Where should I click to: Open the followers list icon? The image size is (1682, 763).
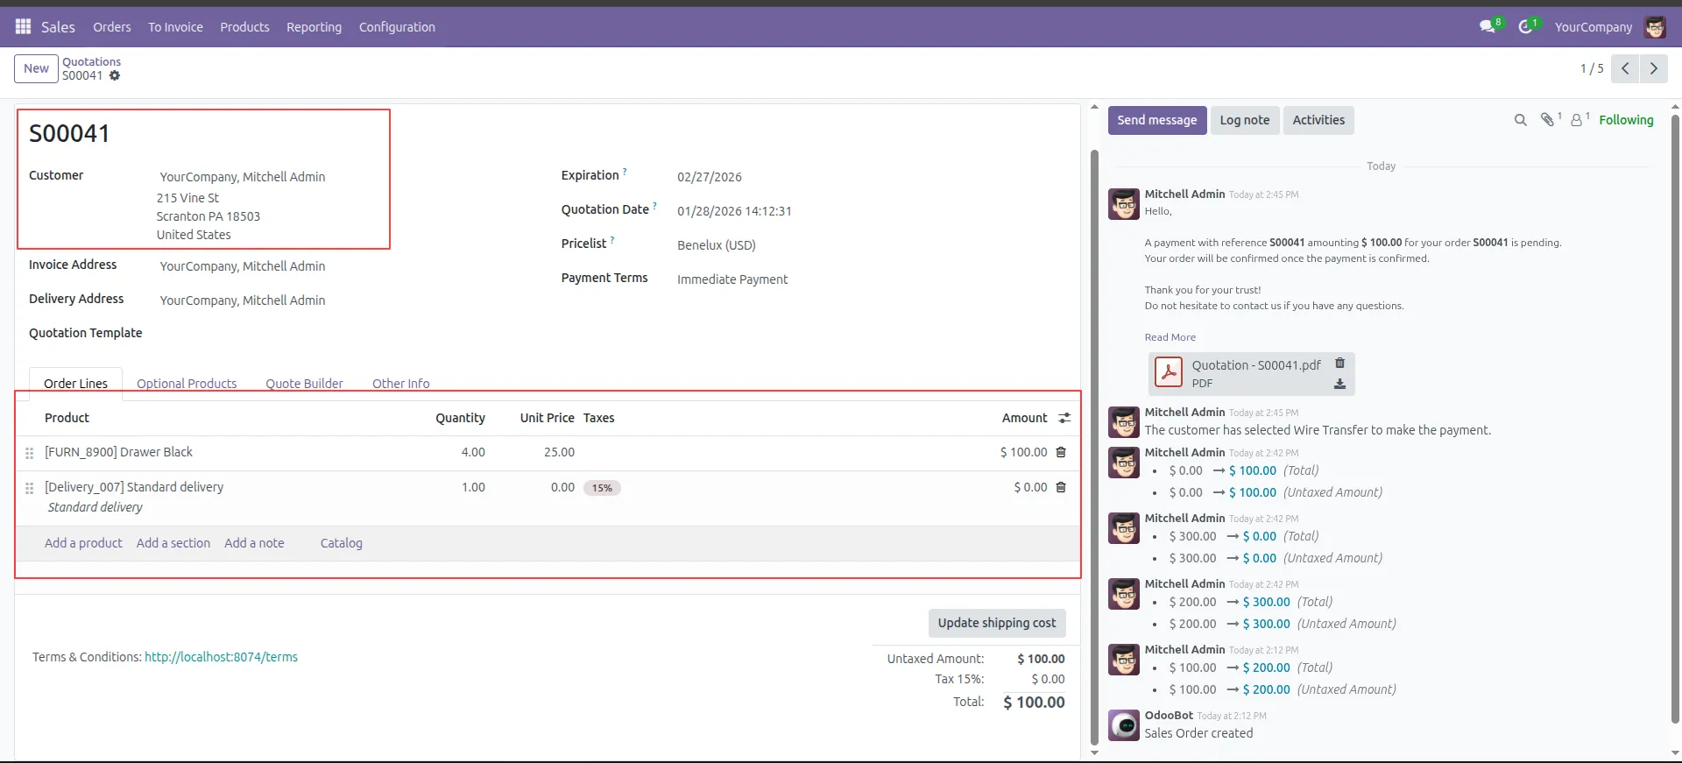point(1577,120)
